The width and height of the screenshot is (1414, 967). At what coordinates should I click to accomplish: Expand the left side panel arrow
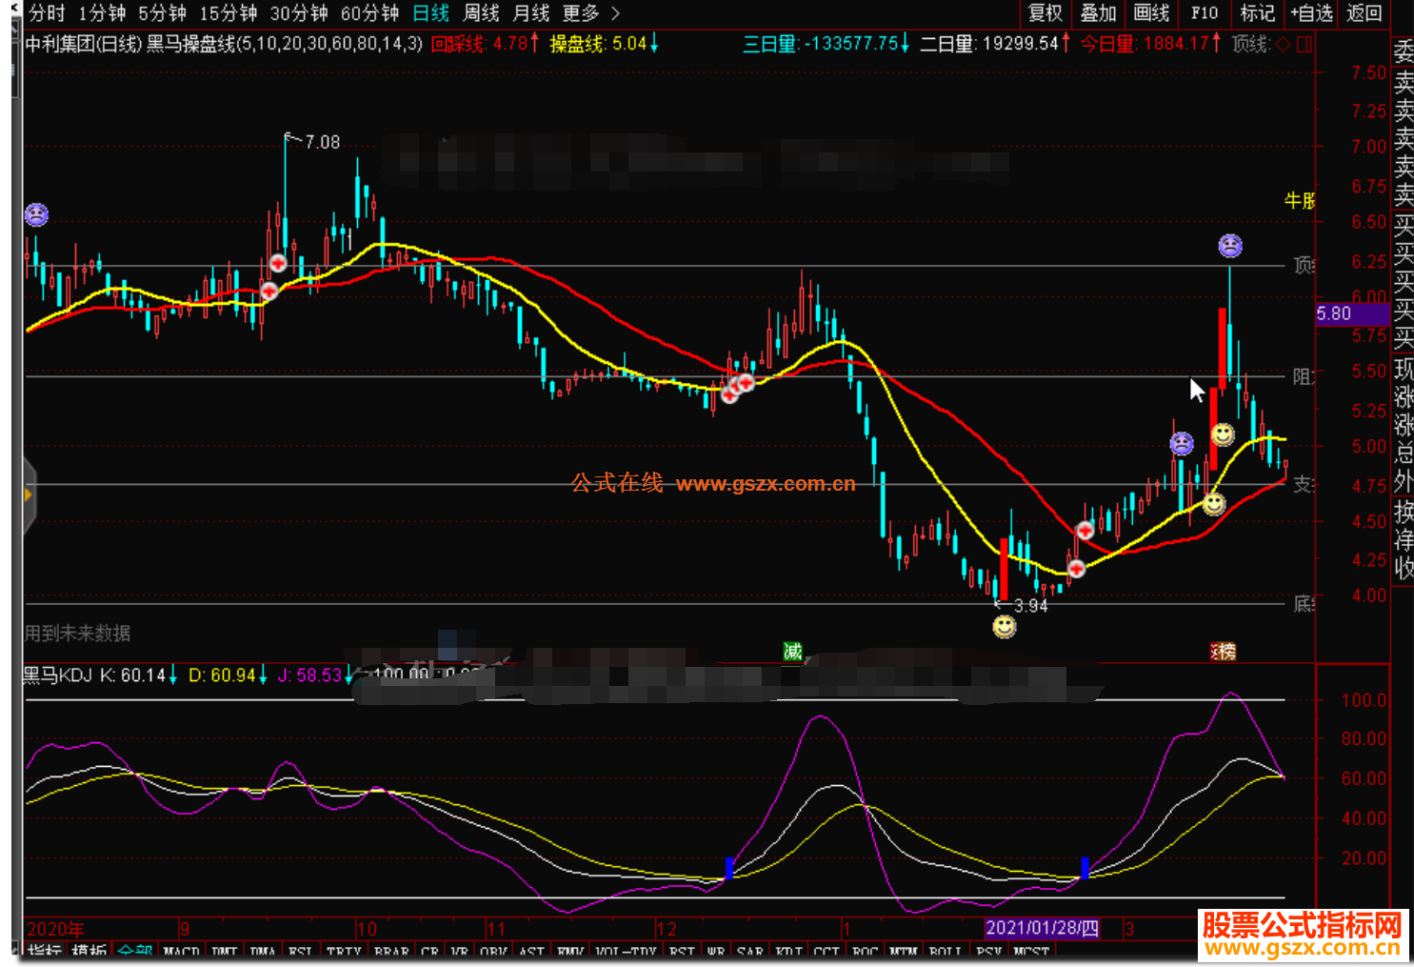[x=28, y=494]
